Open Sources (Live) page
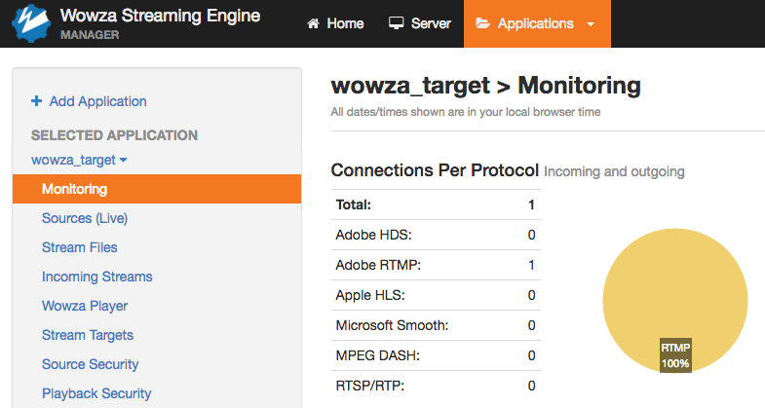 coord(85,218)
